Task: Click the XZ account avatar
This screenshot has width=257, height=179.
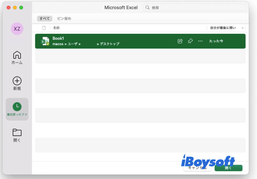Action: [x=17, y=29]
